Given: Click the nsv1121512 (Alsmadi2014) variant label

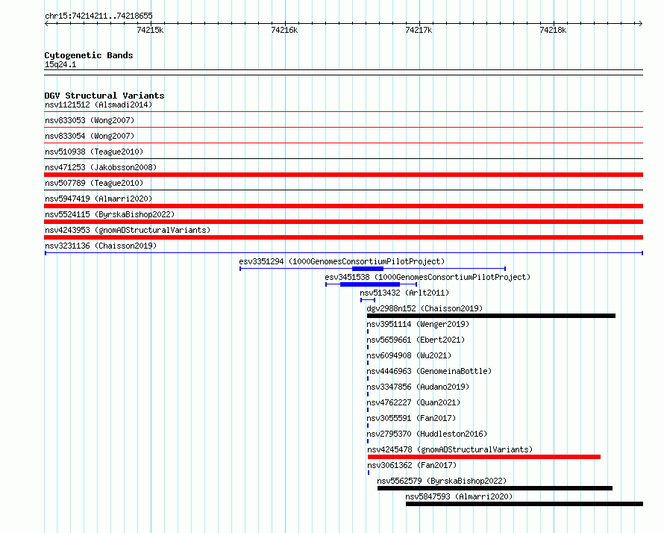Looking at the screenshot, I should click(x=98, y=105).
